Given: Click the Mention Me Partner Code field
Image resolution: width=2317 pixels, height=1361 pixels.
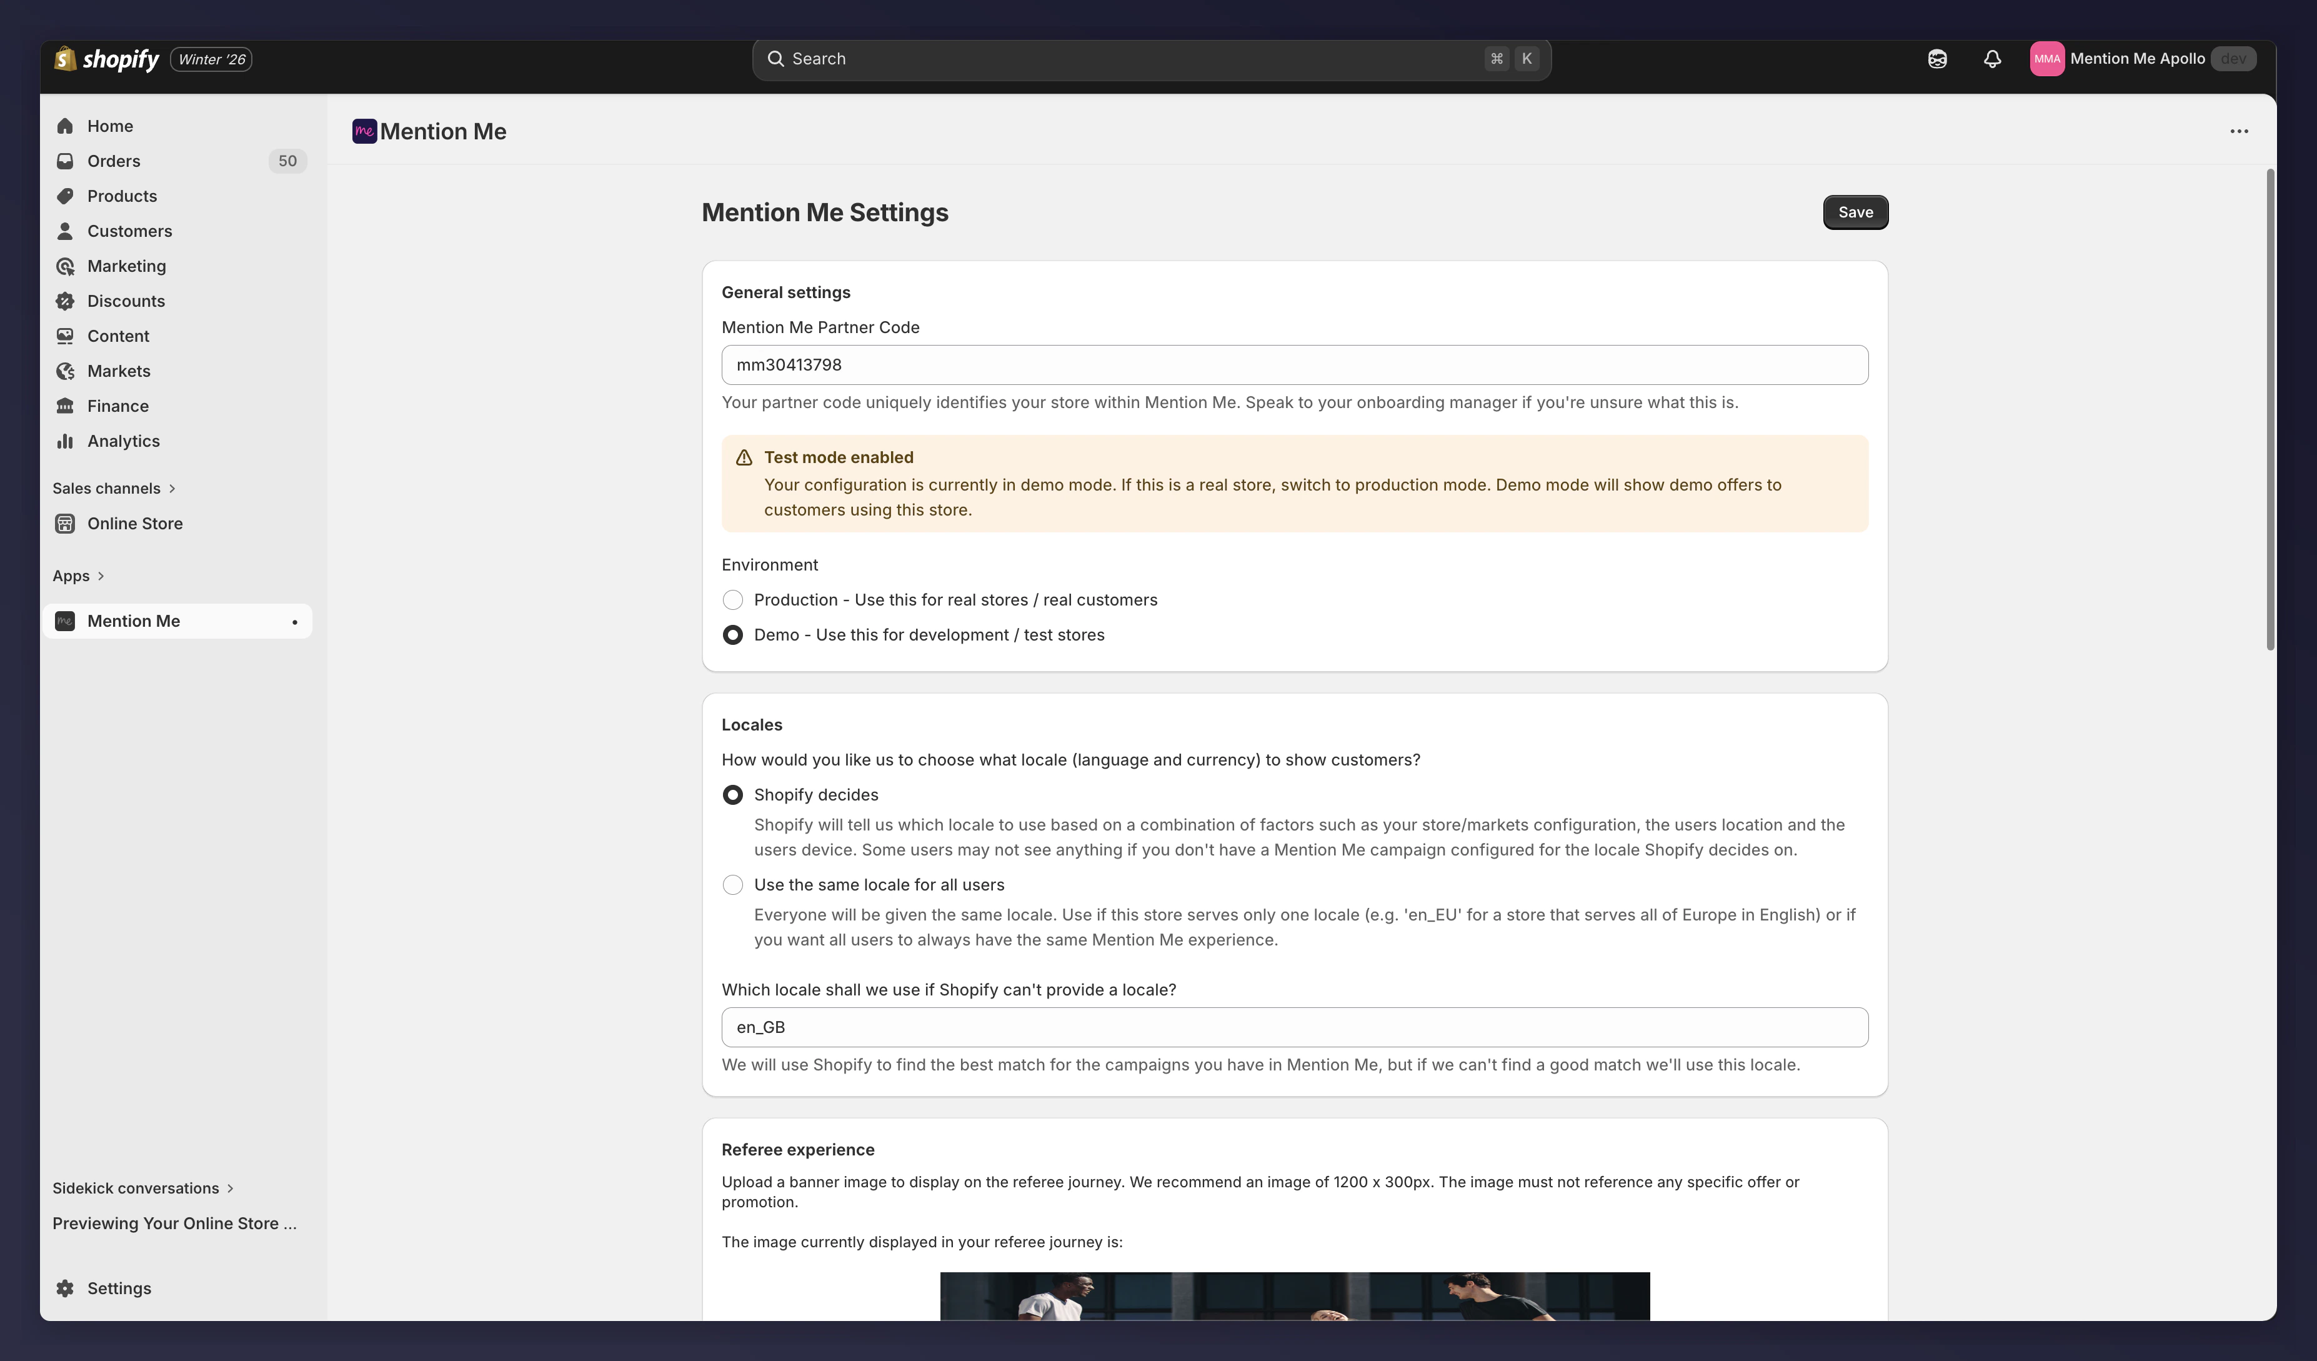Looking at the screenshot, I should [x=1295, y=365].
